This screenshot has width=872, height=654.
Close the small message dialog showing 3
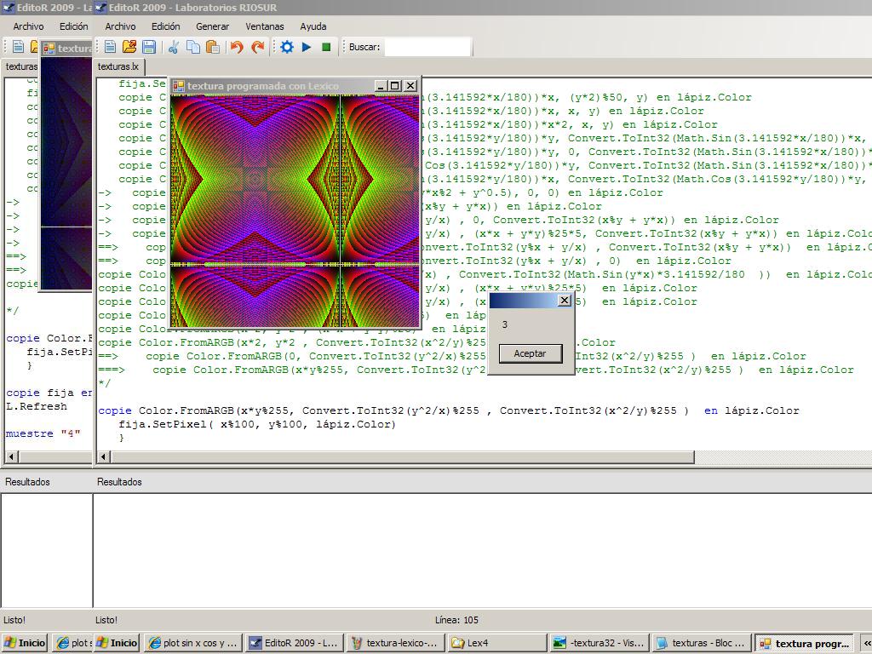(x=564, y=301)
